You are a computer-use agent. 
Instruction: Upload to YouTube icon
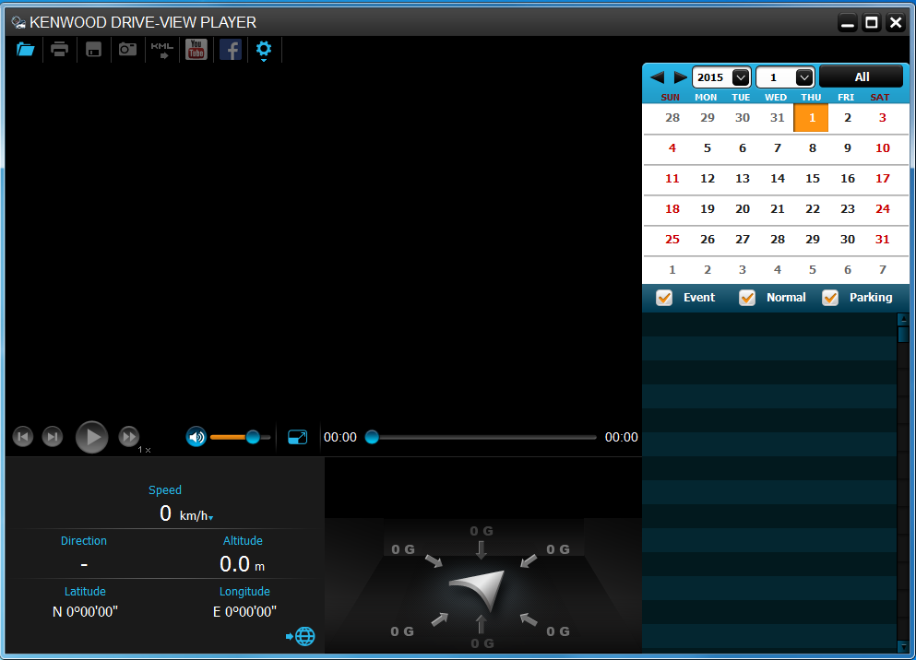tap(196, 50)
